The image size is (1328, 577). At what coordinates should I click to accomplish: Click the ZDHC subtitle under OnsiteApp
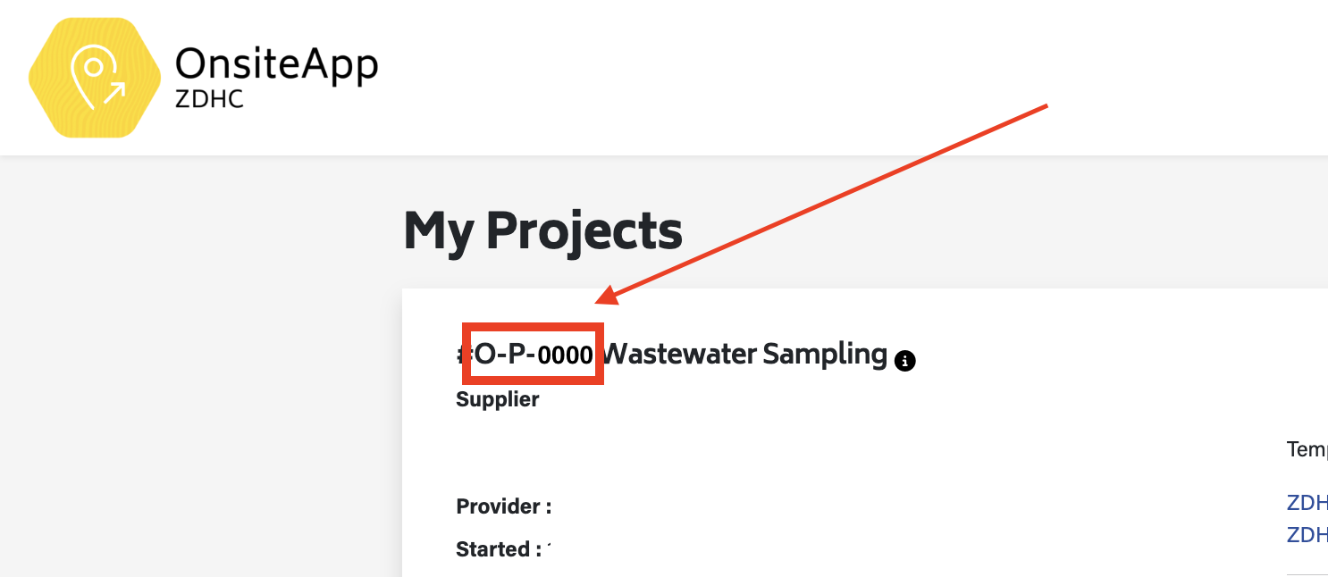209,98
